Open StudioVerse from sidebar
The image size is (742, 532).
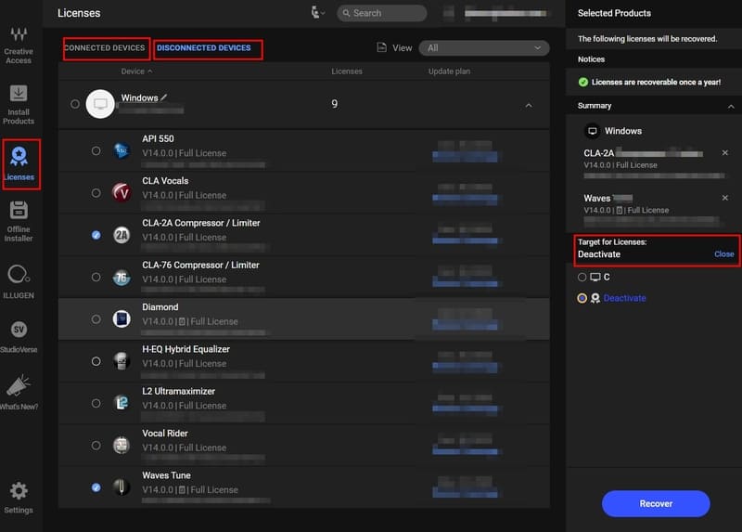point(19,336)
